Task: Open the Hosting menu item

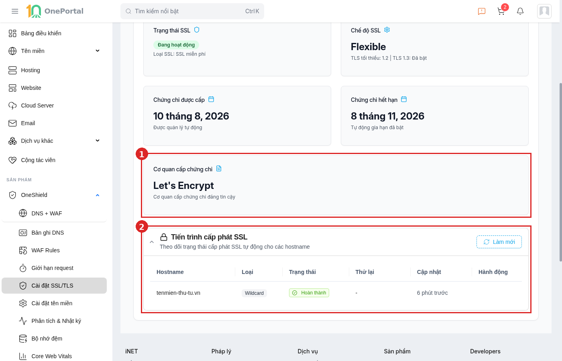Action: 54,70
